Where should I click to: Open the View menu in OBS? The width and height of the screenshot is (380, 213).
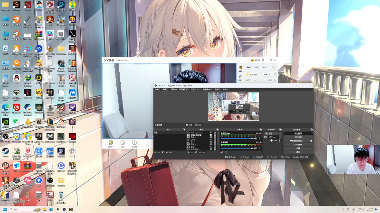tap(173, 89)
